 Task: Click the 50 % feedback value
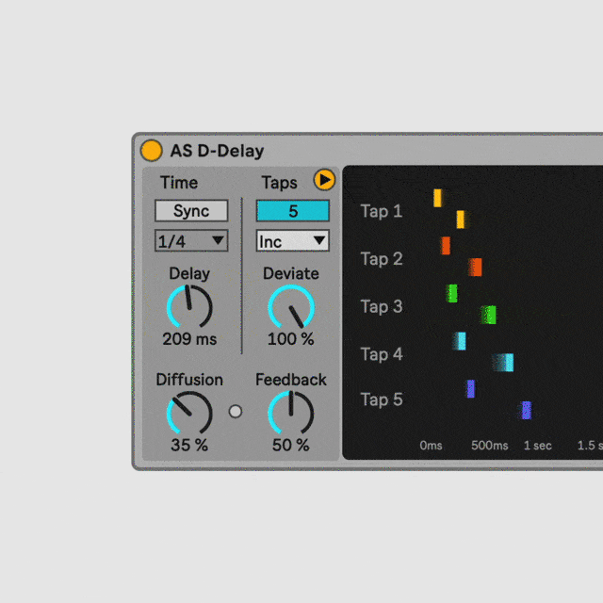291,446
